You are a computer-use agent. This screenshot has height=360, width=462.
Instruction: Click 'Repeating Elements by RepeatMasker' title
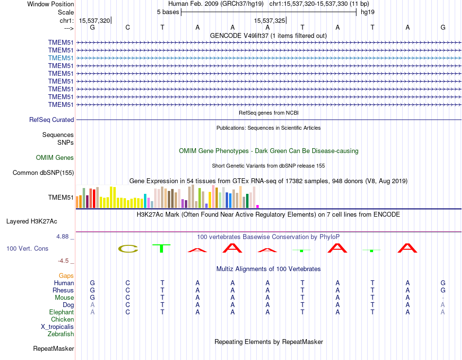tap(269, 342)
